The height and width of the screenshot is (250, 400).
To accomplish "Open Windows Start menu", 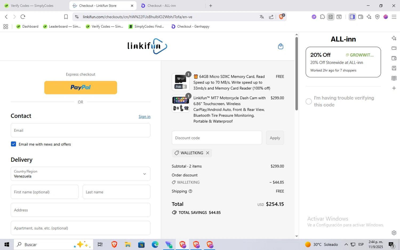I will [x=7, y=244].
